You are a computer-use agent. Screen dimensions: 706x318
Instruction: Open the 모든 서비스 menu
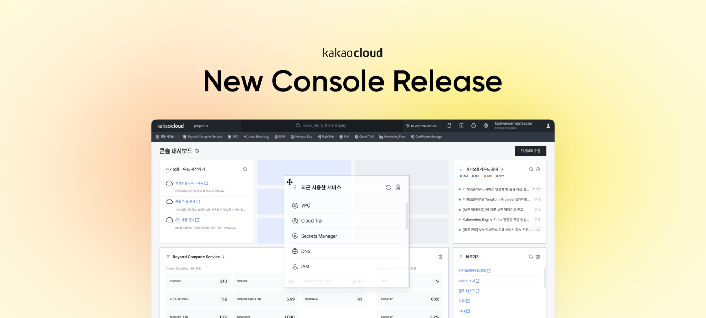tap(165, 137)
